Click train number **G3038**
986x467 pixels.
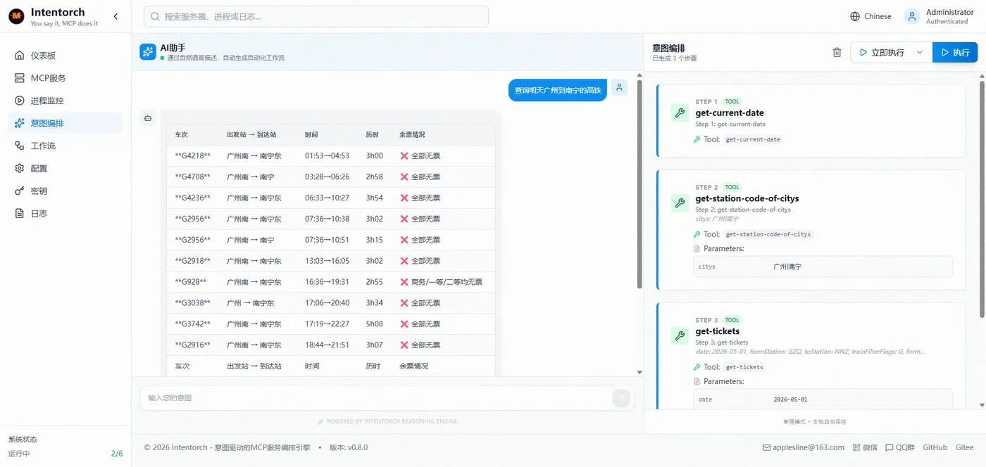pyautogui.click(x=193, y=303)
